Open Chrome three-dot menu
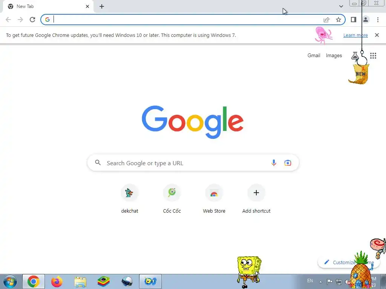The image size is (386, 289). pyautogui.click(x=378, y=20)
